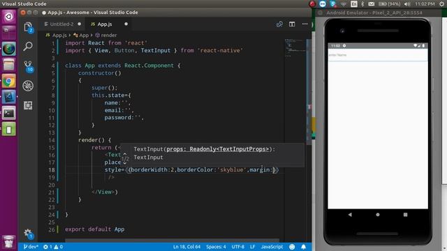This screenshot has height=251, width=447.
Task: Click unsaved dot on App.js tab
Action: point(126,24)
